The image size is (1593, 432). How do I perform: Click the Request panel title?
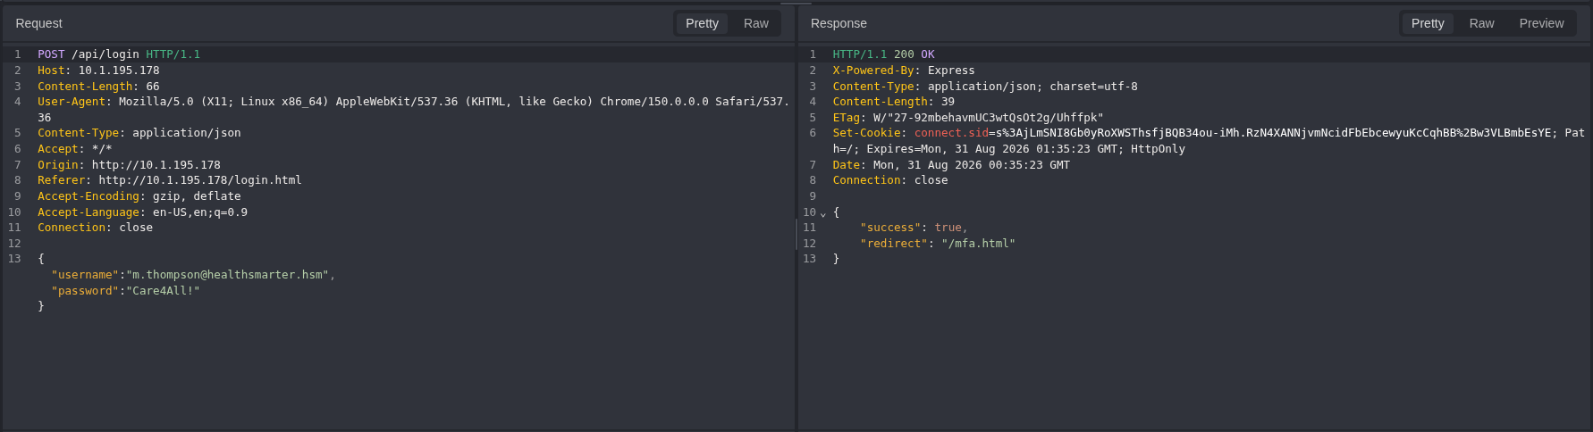pyautogui.click(x=38, y=23)
